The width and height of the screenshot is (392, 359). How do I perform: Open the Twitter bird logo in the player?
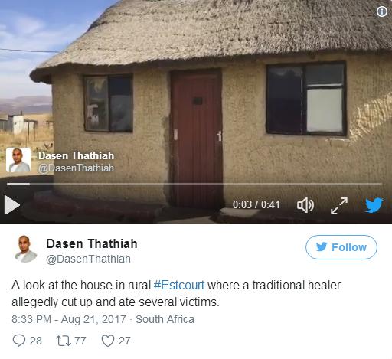(374, 204)
